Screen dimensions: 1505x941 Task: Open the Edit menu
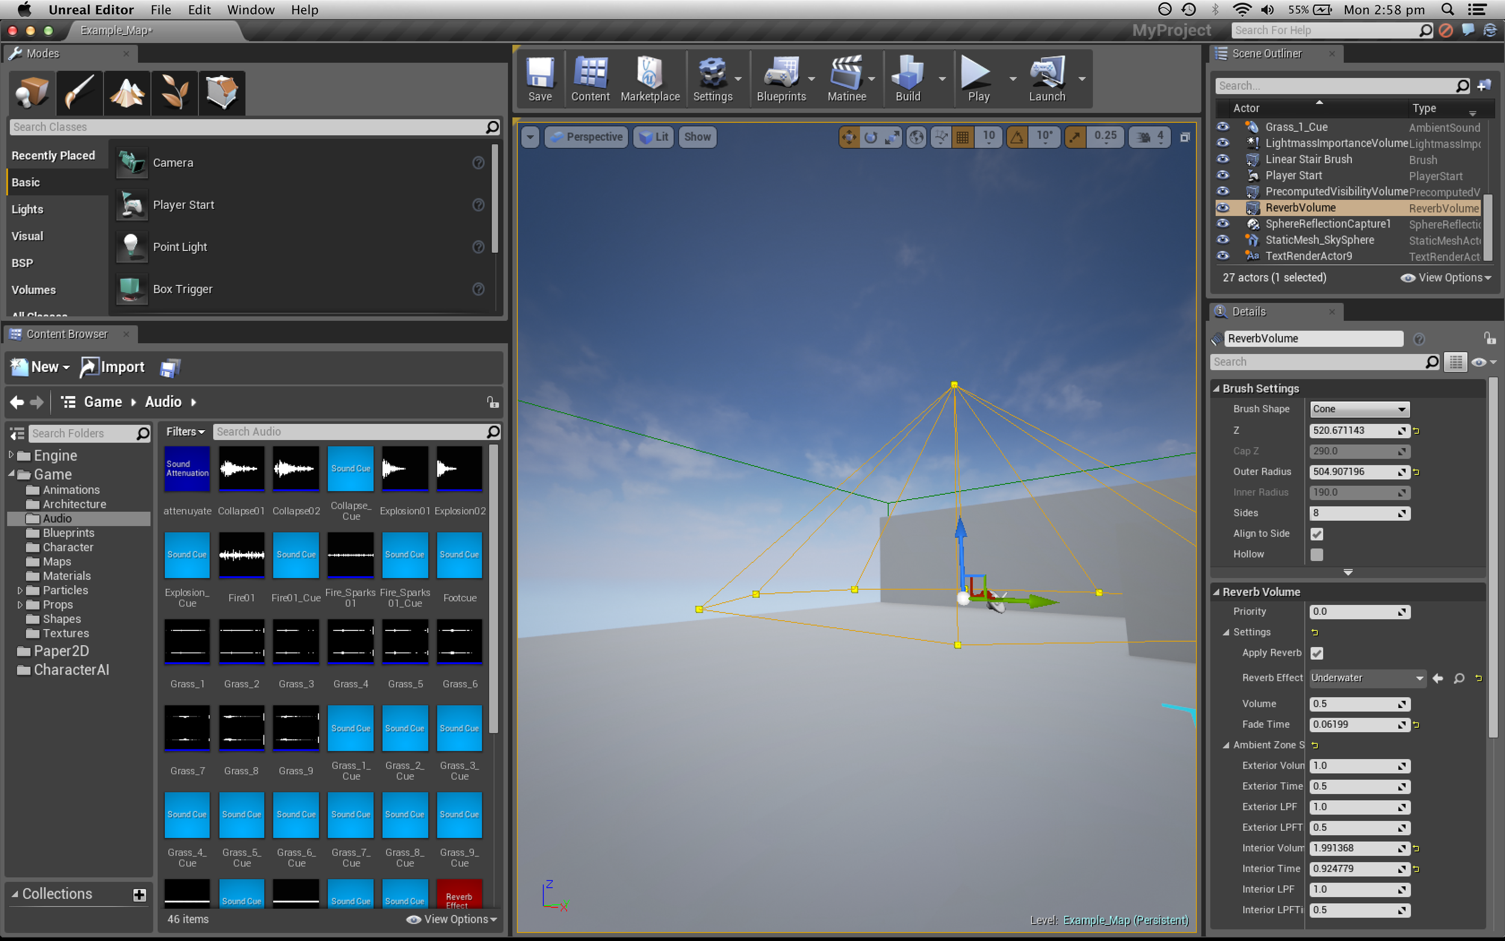click(199, 10)
